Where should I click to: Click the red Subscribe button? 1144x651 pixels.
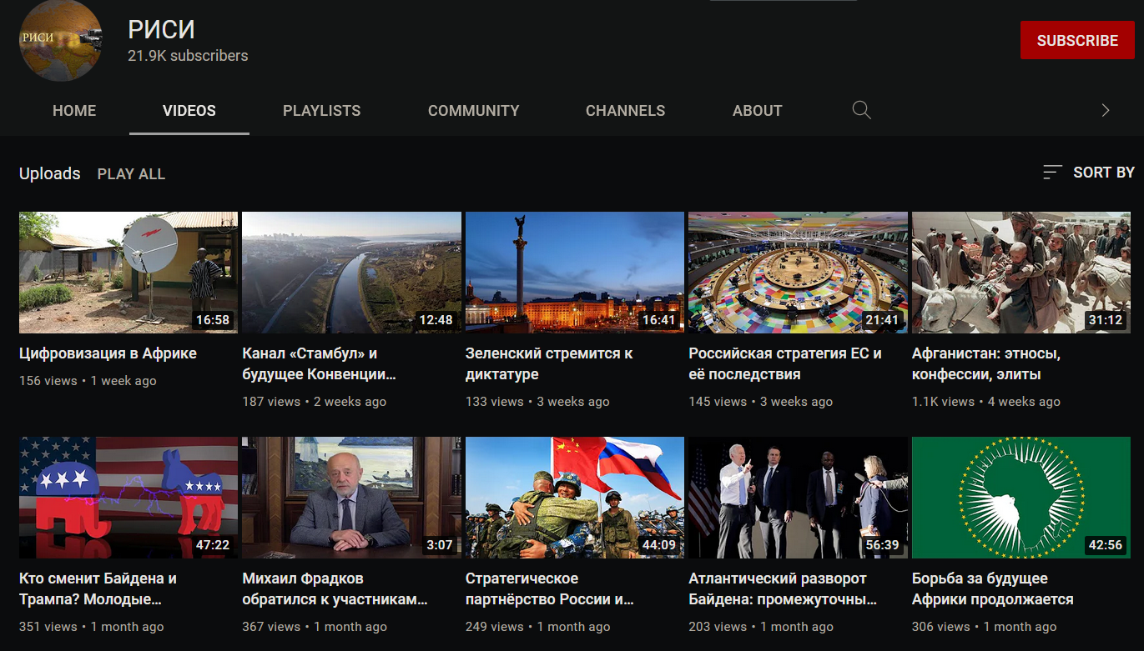[1077, 41]
